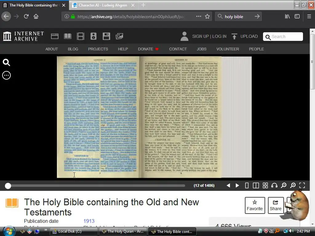Open the VOLUNTEER menu item
The width and height of the screenshot is (315, 236).
228,49
